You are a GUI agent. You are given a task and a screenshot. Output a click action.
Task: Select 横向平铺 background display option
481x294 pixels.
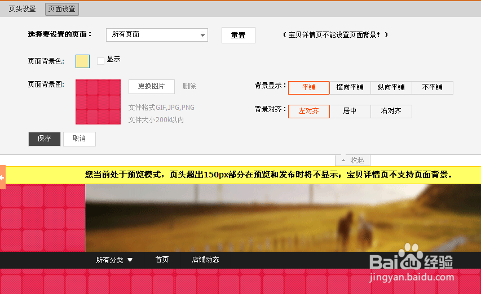click(350, 88)
